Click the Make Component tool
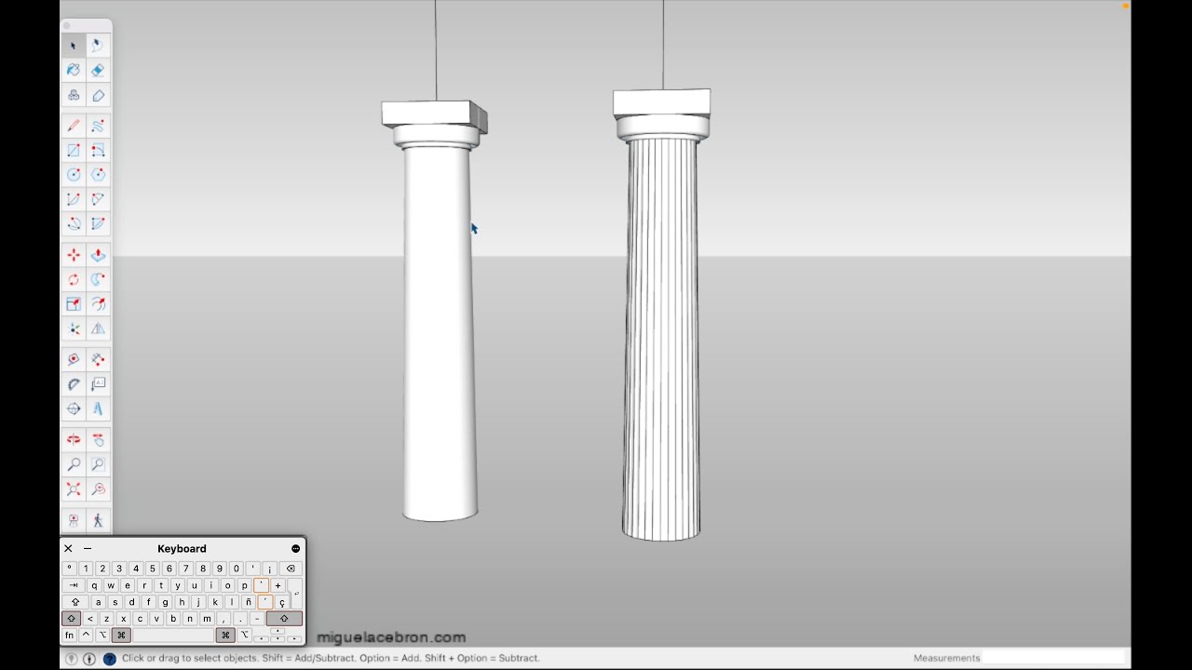 [x=74, y=95]
